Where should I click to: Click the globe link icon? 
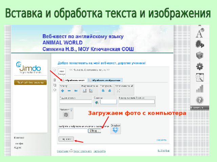pos(97,103)
